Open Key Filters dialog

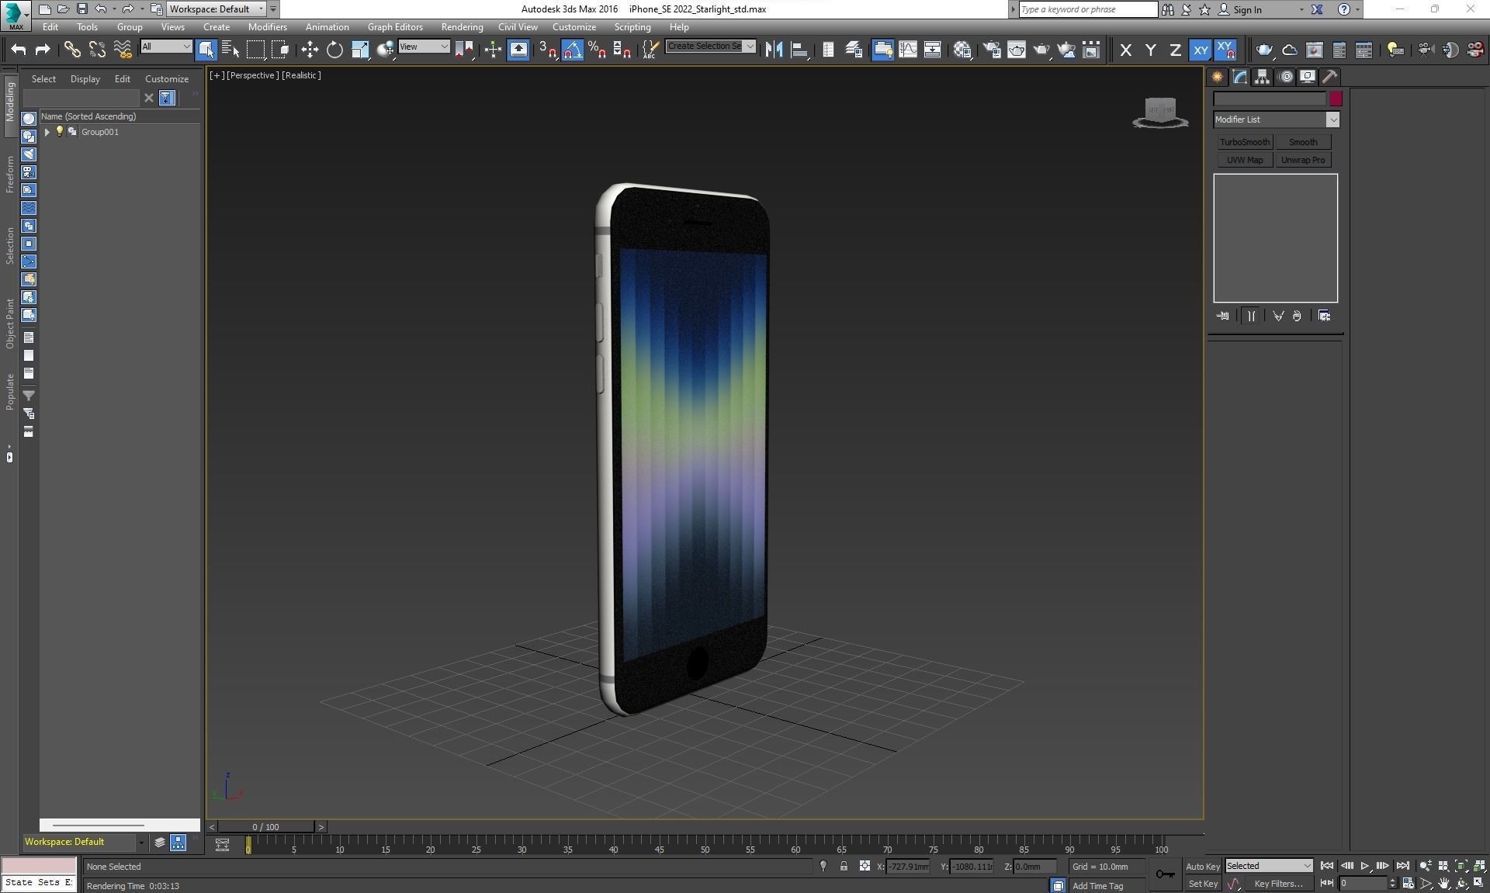pos(1278,884)
